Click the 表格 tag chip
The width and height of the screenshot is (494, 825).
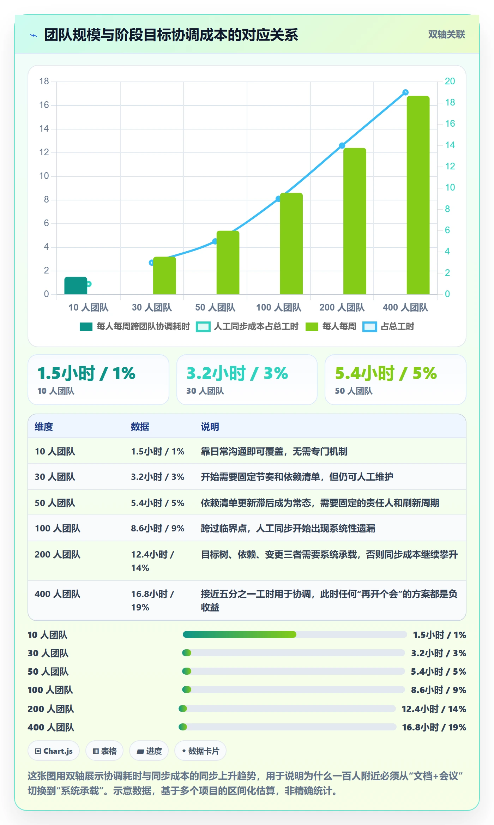tap(104, 751)
